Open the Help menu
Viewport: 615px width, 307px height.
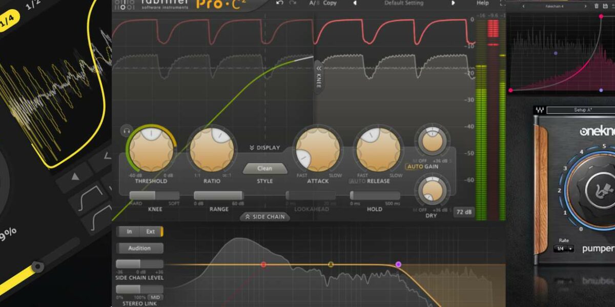(482, 3)
